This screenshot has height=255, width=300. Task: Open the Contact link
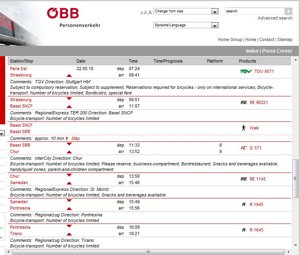pyautogui.click(x=267, y=39)
